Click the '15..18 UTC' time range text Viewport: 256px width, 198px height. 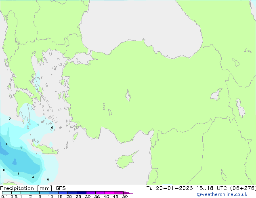(212, 188)
